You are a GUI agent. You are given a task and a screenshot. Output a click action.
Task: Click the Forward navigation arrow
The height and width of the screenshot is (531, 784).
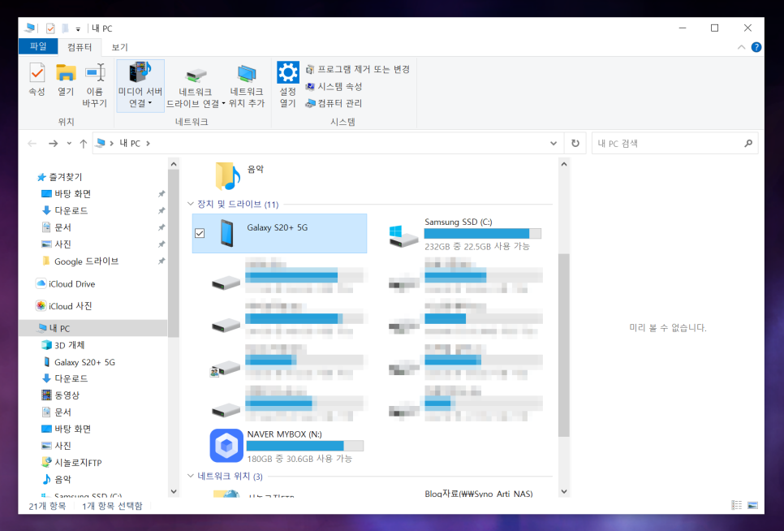point(53,144)
